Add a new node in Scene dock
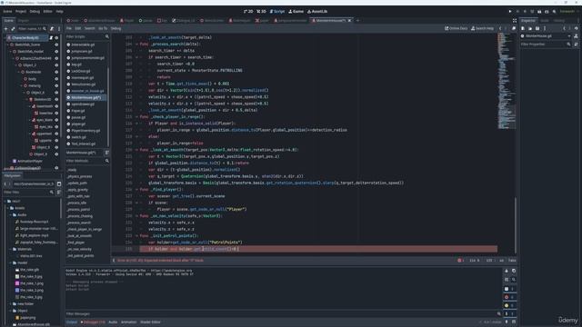The width and height of the screenshot is (582, 327). coord(5,28)
